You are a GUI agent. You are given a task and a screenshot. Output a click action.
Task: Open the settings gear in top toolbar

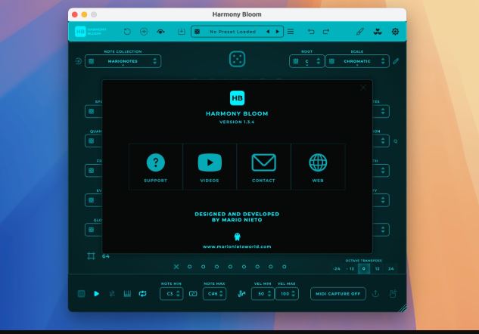(395, 32)
